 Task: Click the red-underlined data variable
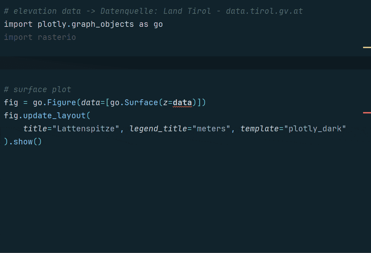pyautogui.click(x=182, y=102)
